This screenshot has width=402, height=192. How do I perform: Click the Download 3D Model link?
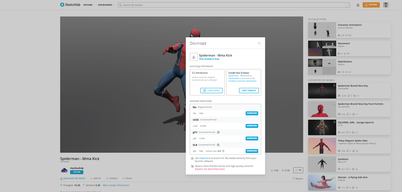73,178
